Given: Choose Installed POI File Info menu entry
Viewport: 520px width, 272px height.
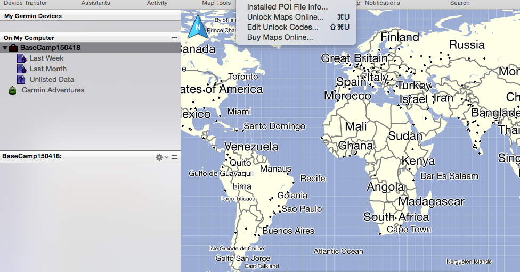Looking at the screenshot, I should tap(287, 7).
